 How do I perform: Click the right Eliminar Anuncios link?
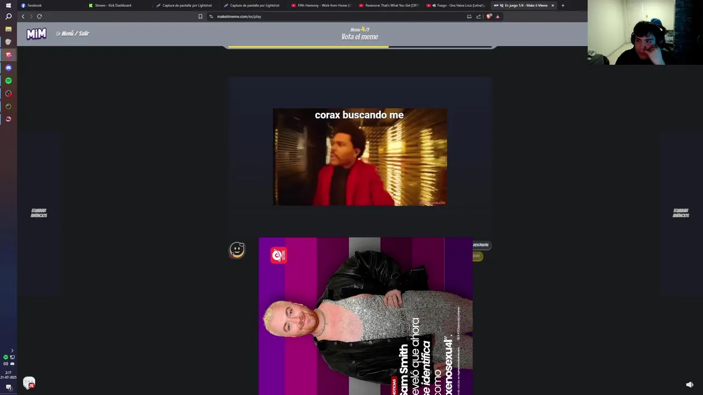click(680, 213)
